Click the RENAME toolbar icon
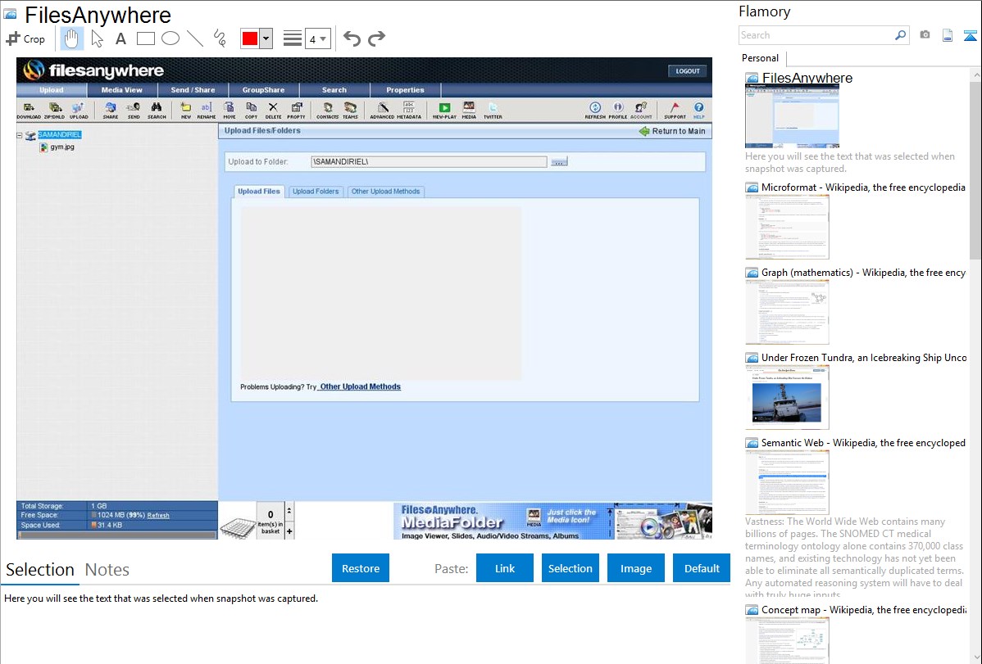The height and width of the screenshot is (664, 982). (x=207, y=111)
